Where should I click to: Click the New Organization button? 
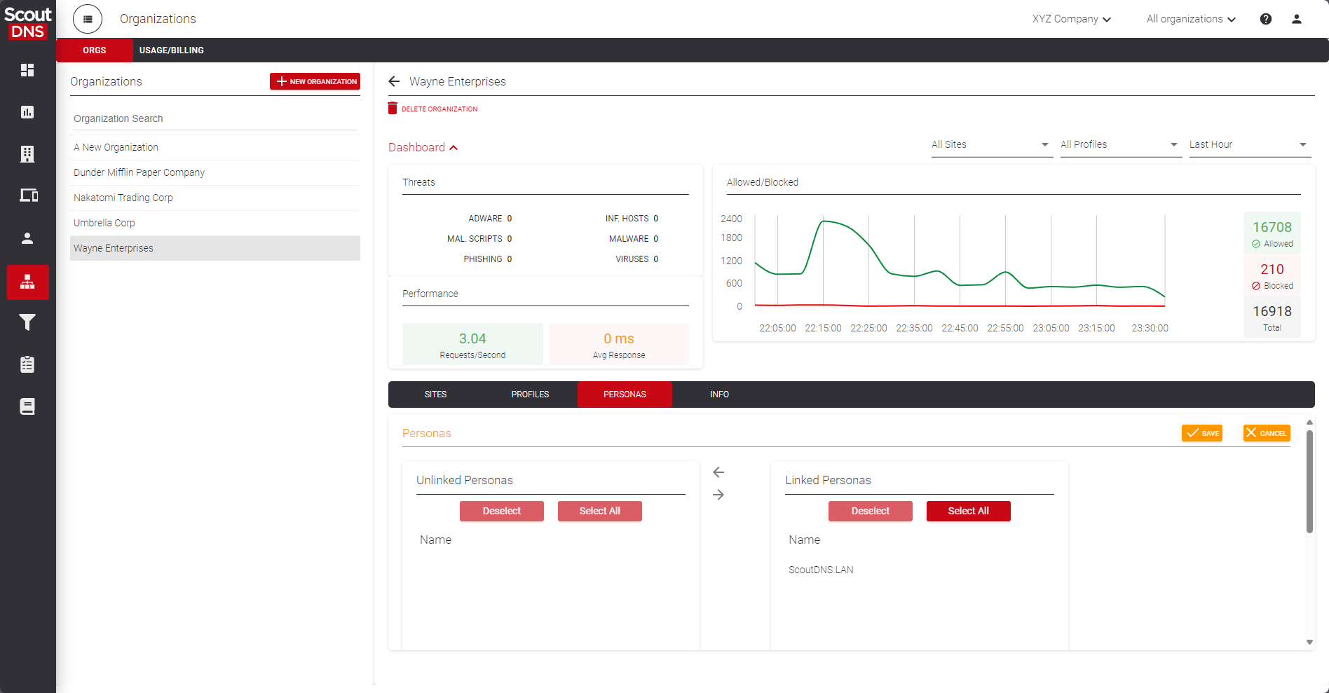pos(315,81)
